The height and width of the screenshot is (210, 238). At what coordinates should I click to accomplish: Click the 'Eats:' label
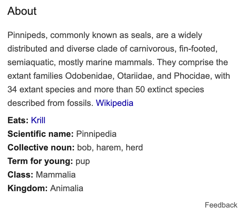click(x=18, y=120)
